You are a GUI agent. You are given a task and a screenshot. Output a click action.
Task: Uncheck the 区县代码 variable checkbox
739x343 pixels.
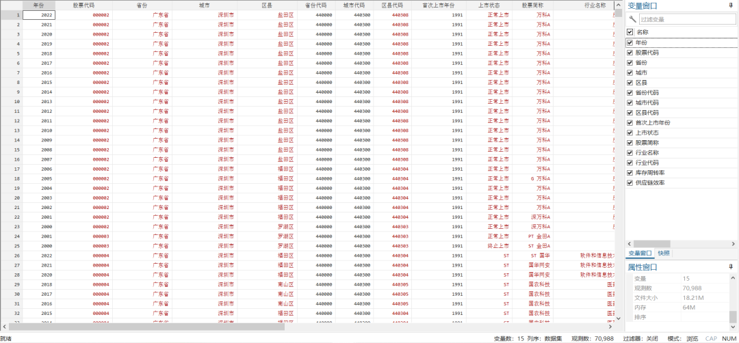pos(630,113)
